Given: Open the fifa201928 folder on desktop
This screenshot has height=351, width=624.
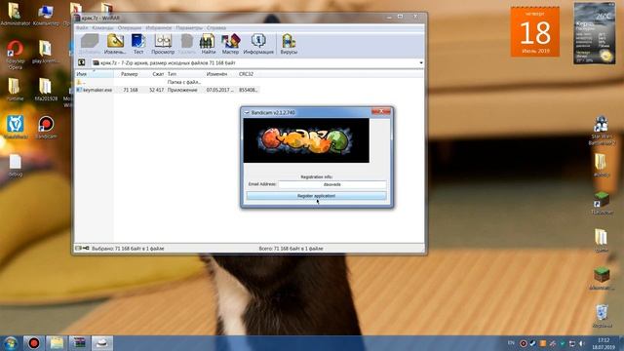Looking at the screenshot, I should 46,89.
